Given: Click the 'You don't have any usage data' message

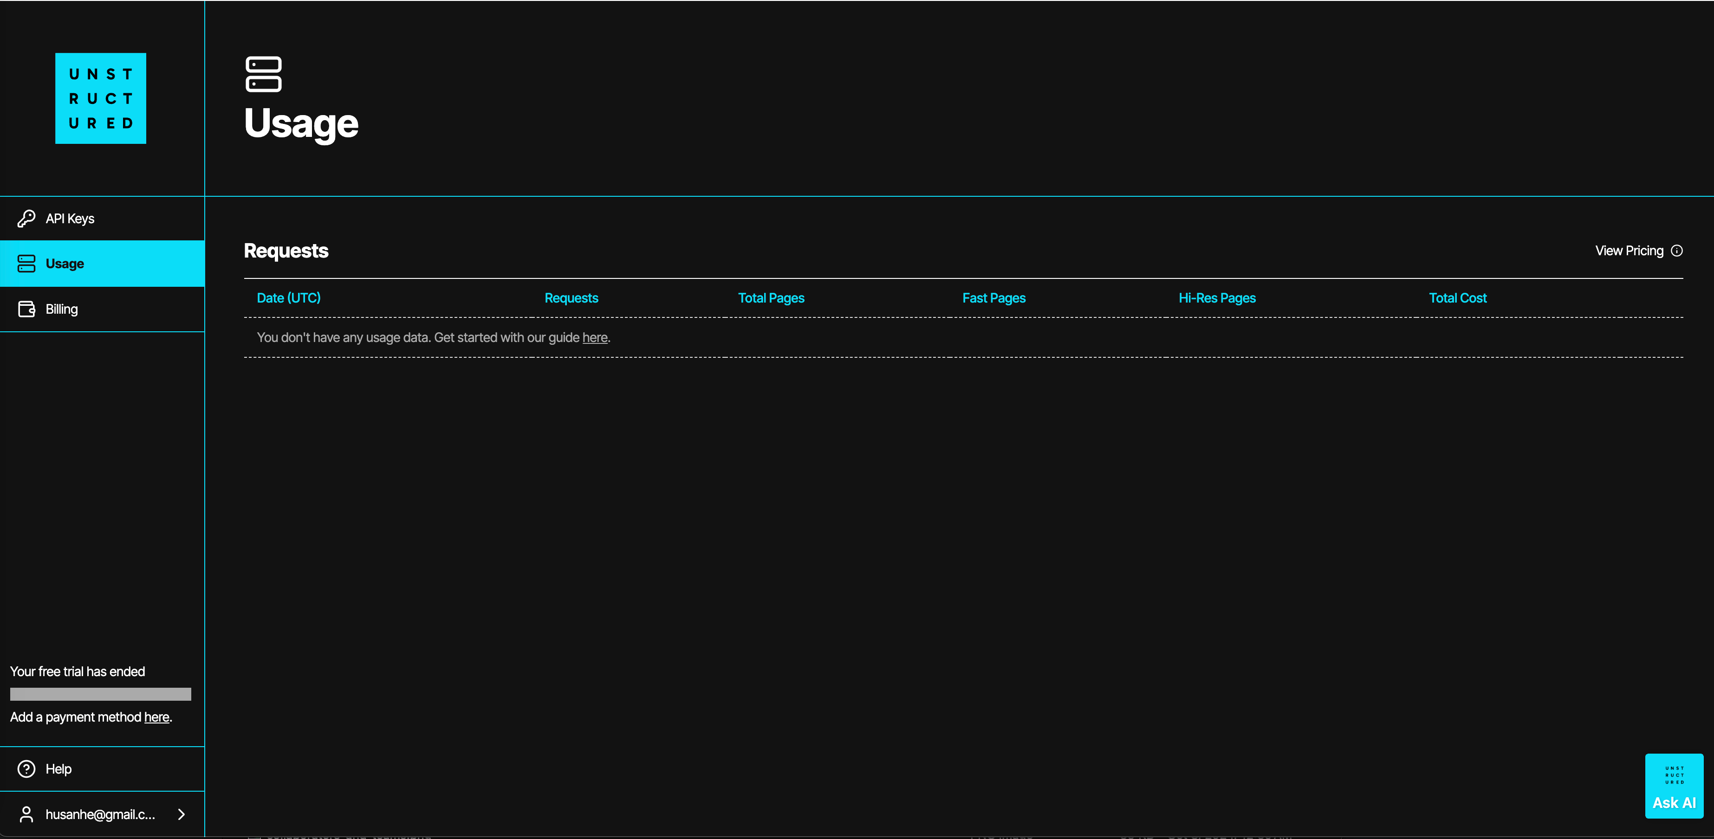Looking at the screenshot, I should click(433, 337).
